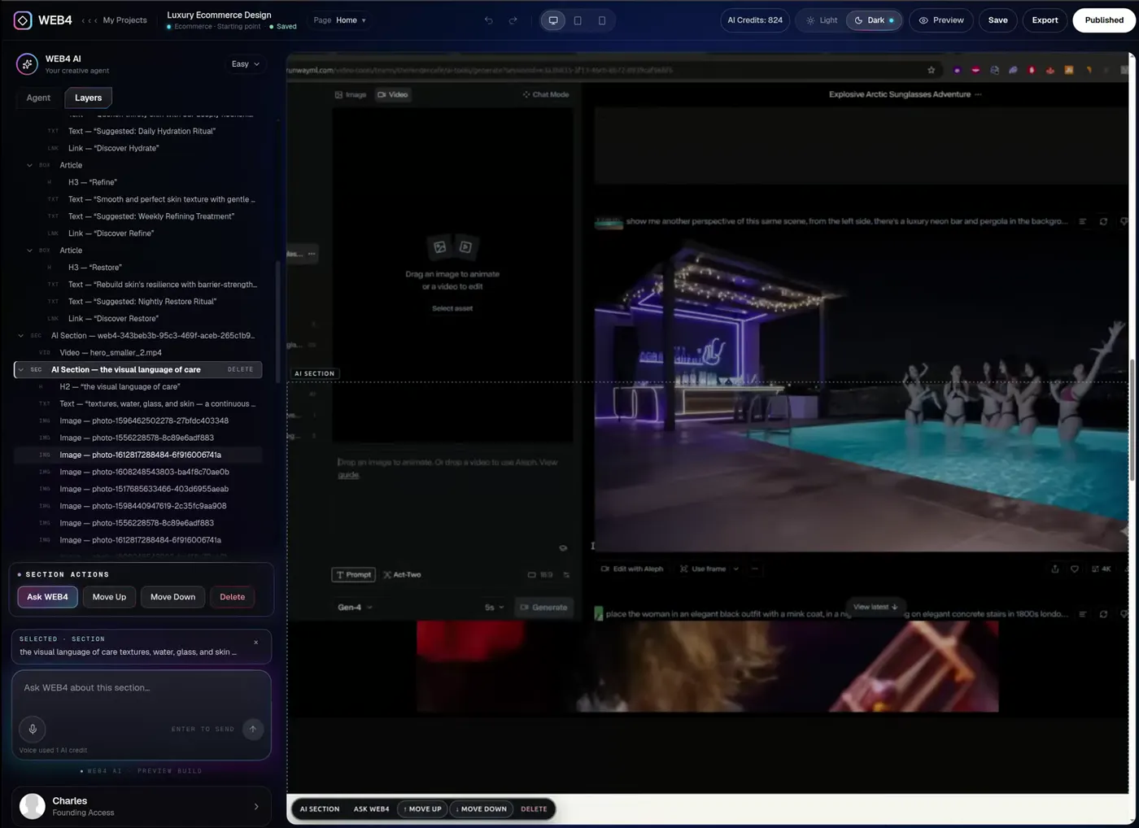Viewport: 1139px width, 828px height.
Task: Click the WEB4 AI agent avatar icon
Action: point(27,63)
